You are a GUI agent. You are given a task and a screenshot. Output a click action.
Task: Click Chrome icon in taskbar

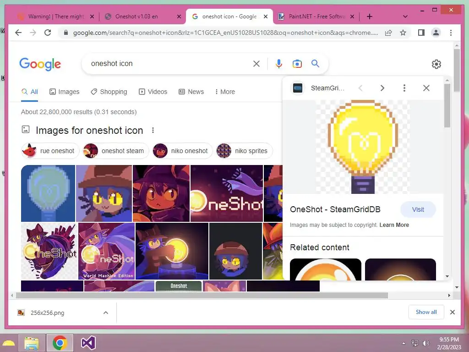click(60, 343)
